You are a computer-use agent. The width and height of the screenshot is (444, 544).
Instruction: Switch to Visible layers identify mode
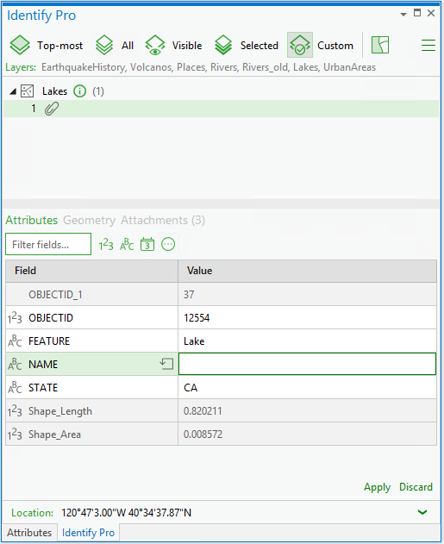coord(173,46)
